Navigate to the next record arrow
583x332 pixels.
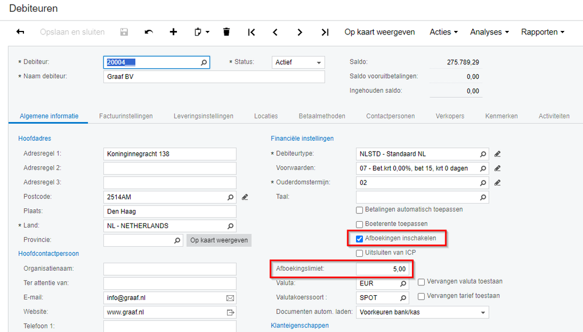pos(300,32)
